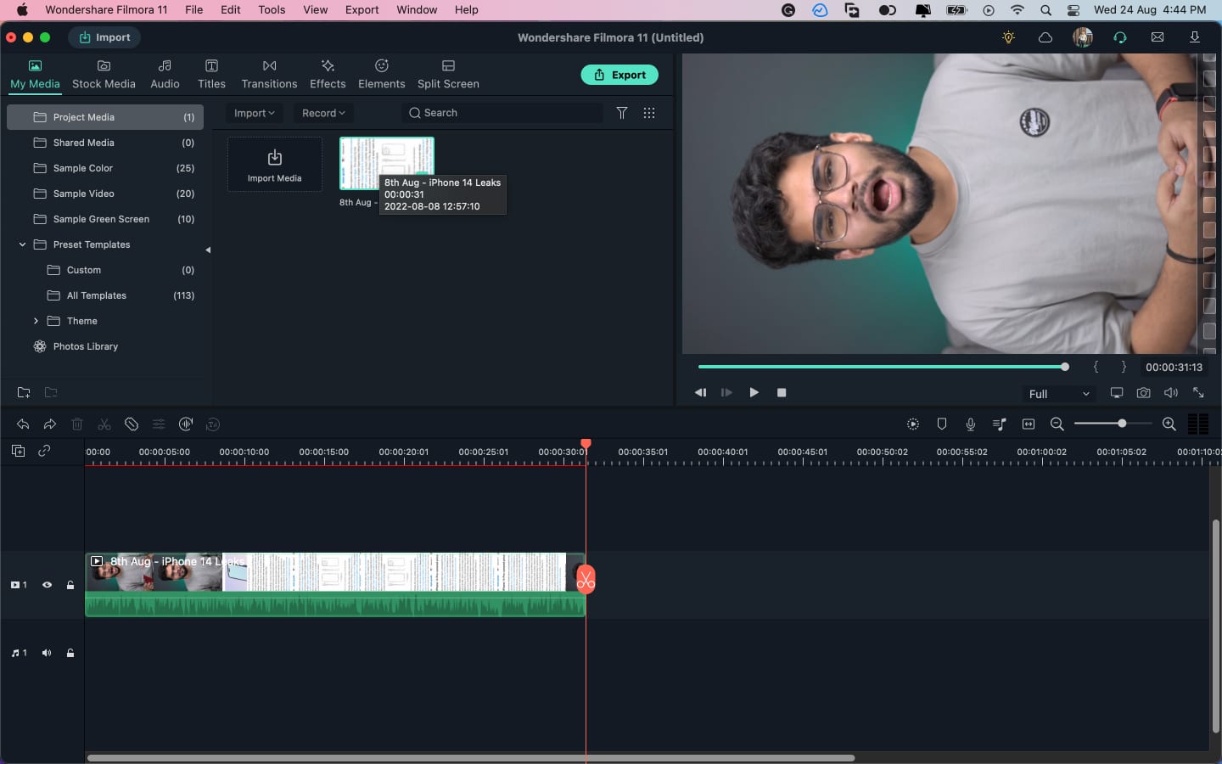Open the Record dropdown

pyautogui.click(x=323, y=113)
